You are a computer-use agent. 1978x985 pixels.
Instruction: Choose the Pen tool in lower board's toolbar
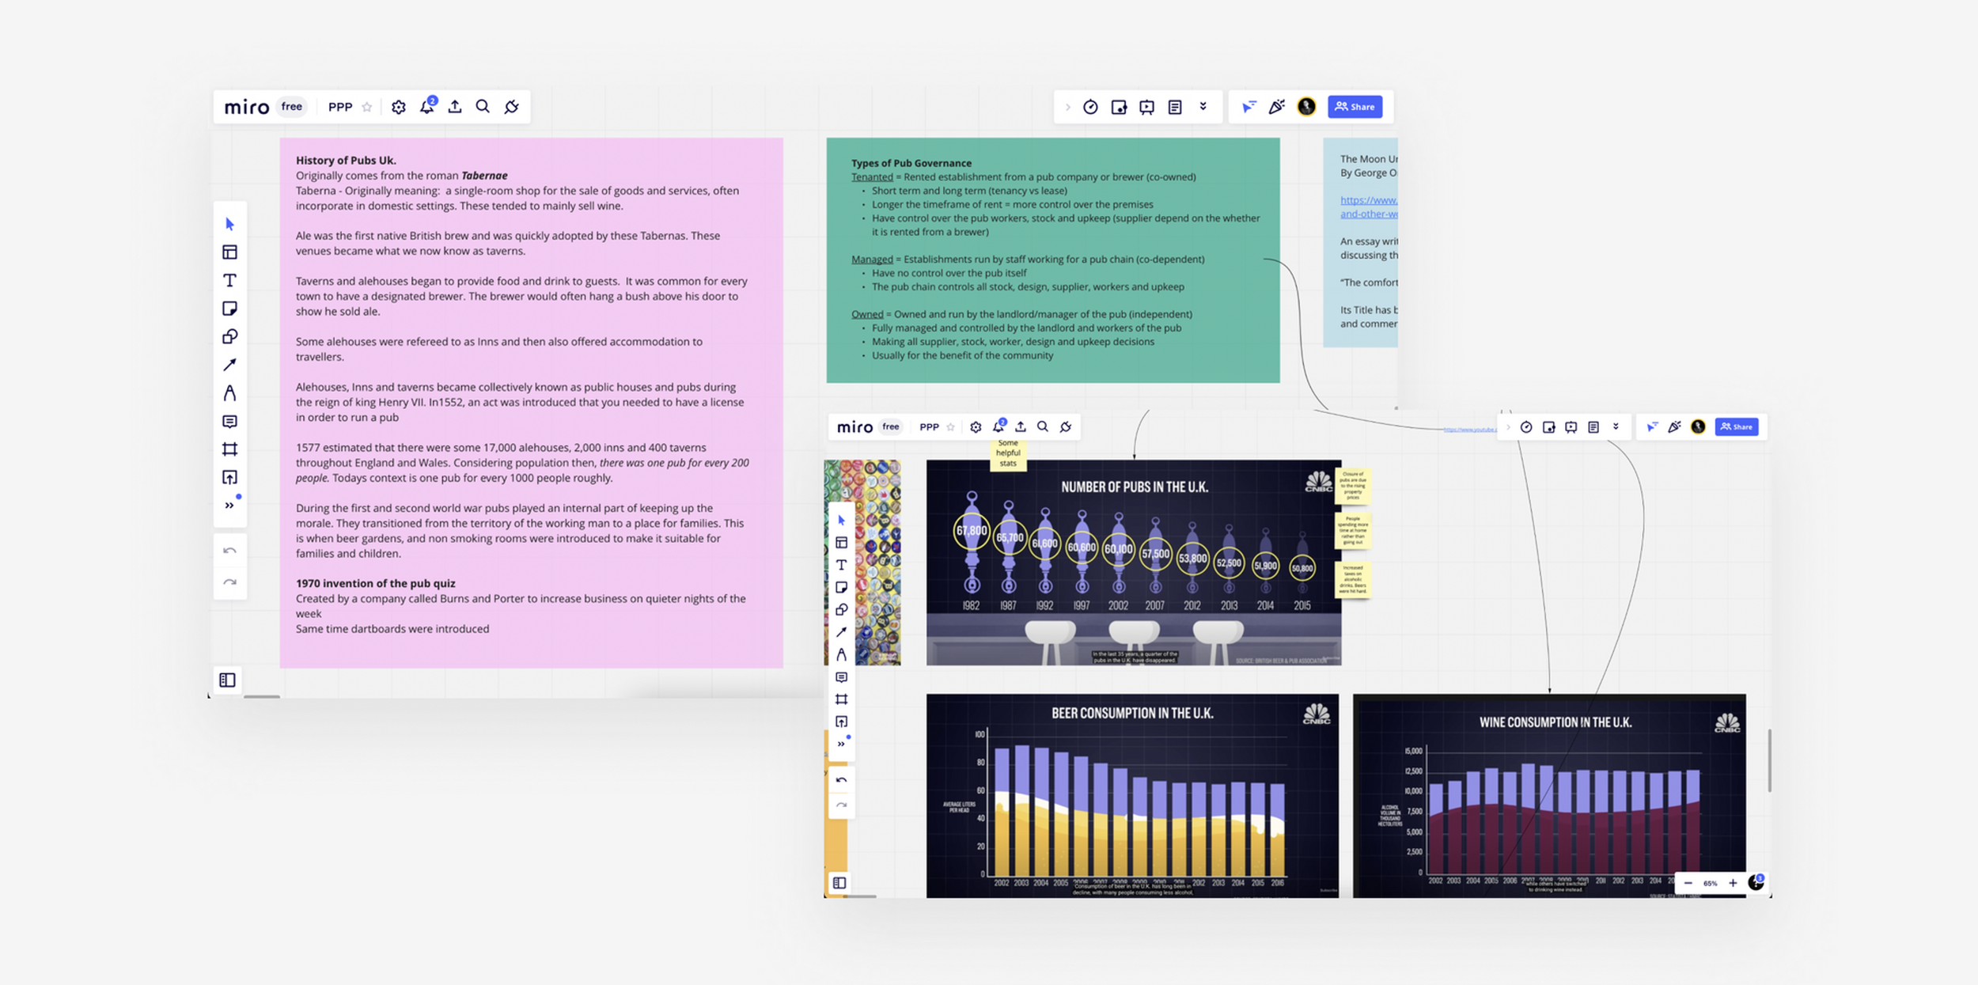point(841,654)
